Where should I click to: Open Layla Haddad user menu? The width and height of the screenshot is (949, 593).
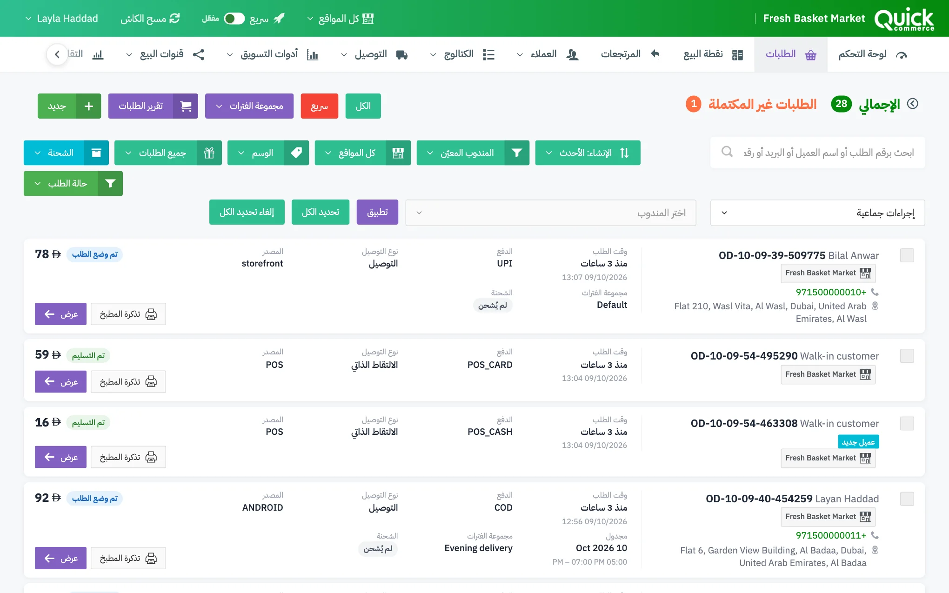click(61, 18)
